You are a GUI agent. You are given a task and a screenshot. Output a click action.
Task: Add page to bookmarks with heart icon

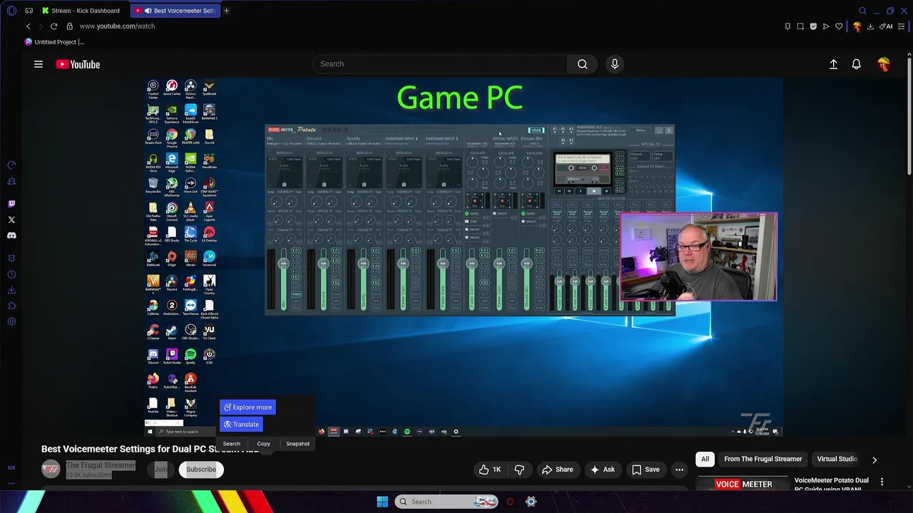[x=839, y=26]
